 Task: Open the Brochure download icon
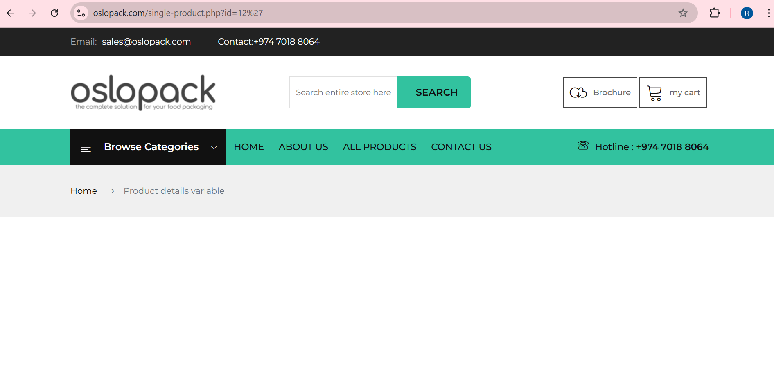[x=578, y=92]
